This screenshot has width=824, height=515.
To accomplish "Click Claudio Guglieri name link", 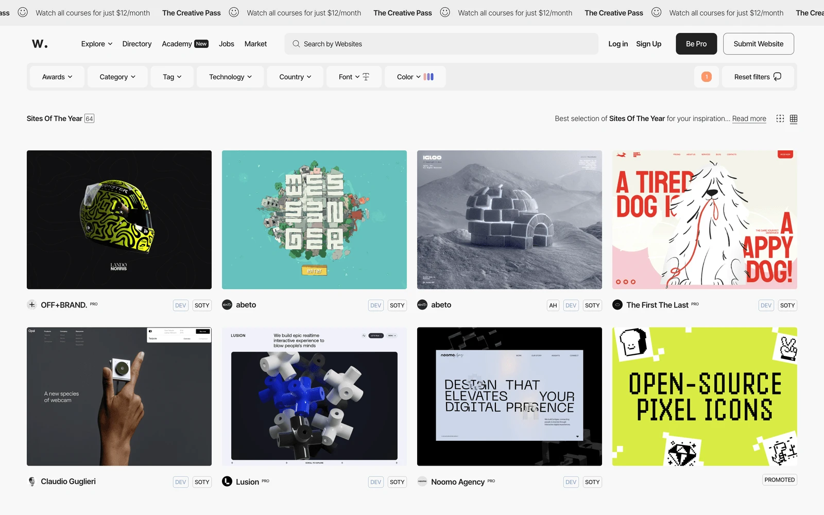I will [68, 482].
